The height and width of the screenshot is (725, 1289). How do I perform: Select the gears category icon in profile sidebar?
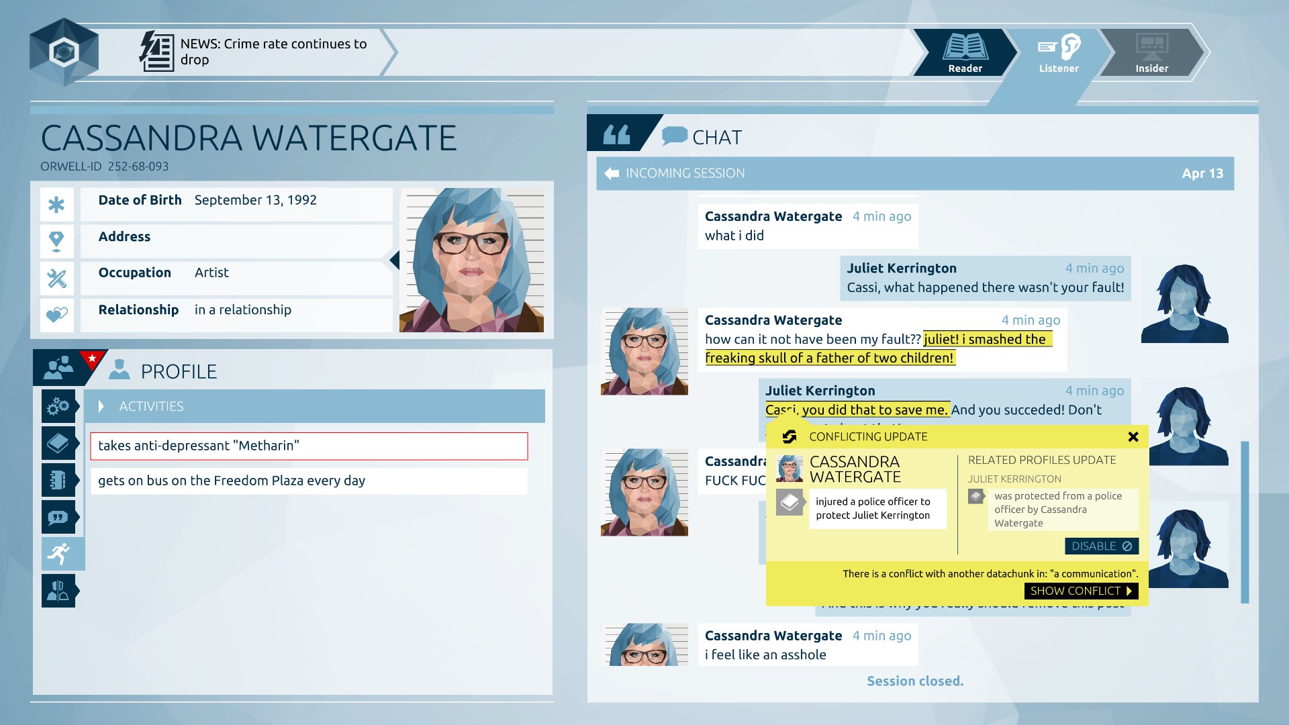coord(58,406)
